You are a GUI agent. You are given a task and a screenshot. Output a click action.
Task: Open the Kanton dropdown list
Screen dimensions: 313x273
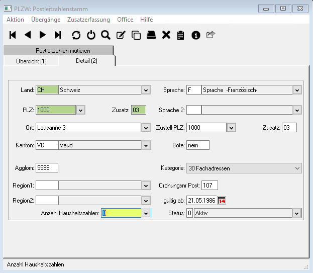click(146, 145)
